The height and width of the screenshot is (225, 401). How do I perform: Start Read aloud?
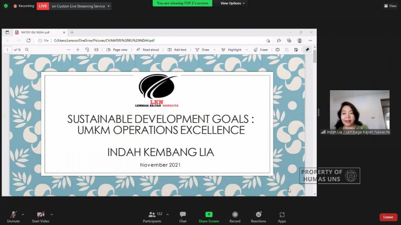[148, 50]
